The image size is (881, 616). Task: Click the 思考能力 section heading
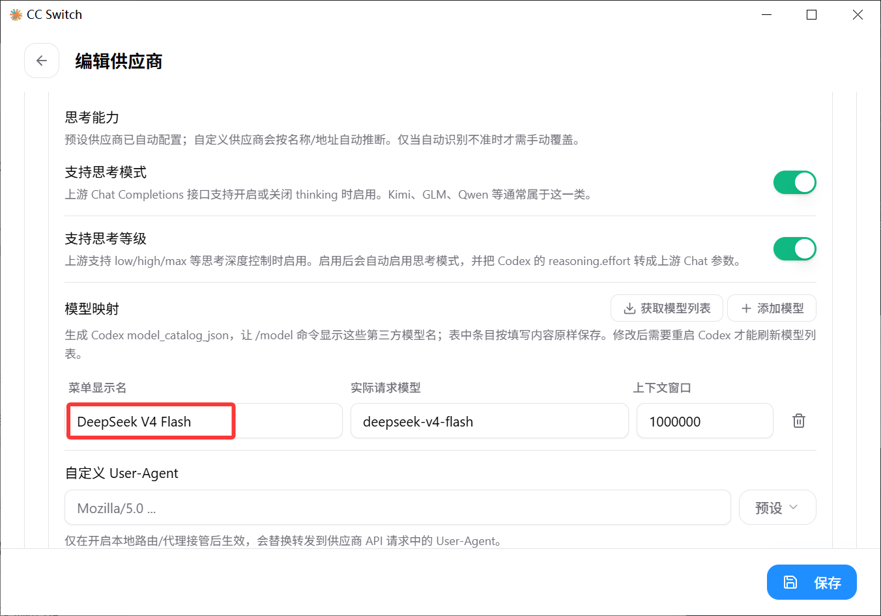click(92, 117)
